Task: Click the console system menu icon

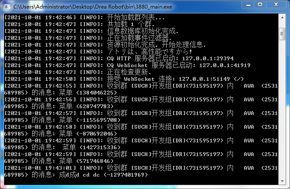Action: click(7, 6)
